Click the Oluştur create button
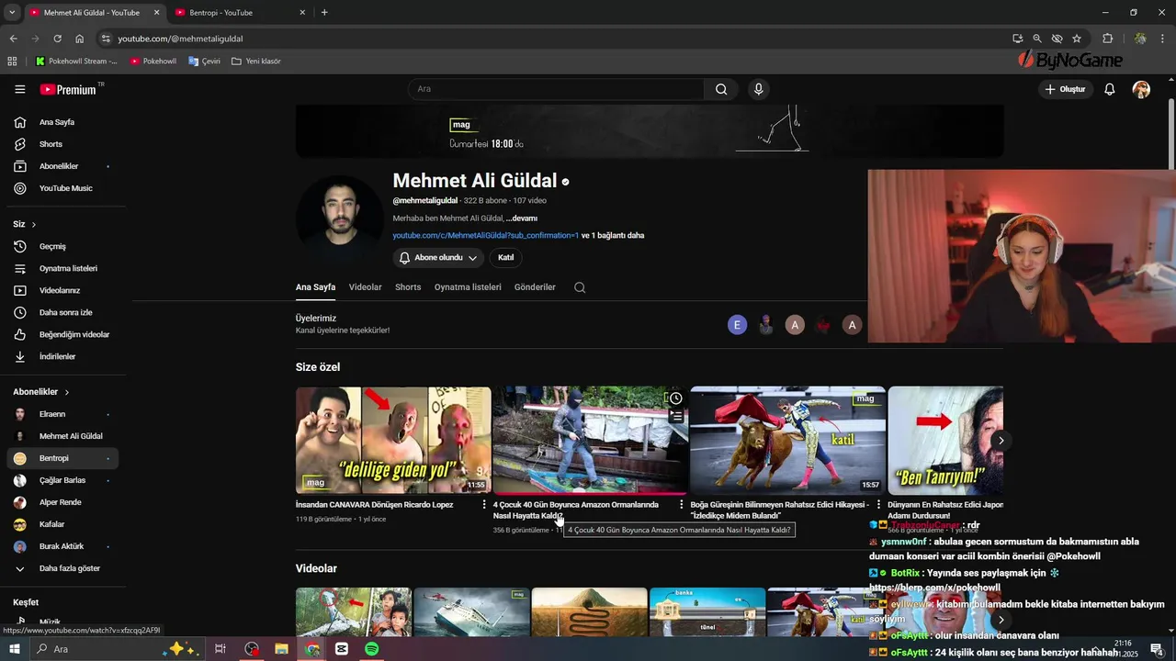Screen dimensions: 1176x661 point(1066,89)
